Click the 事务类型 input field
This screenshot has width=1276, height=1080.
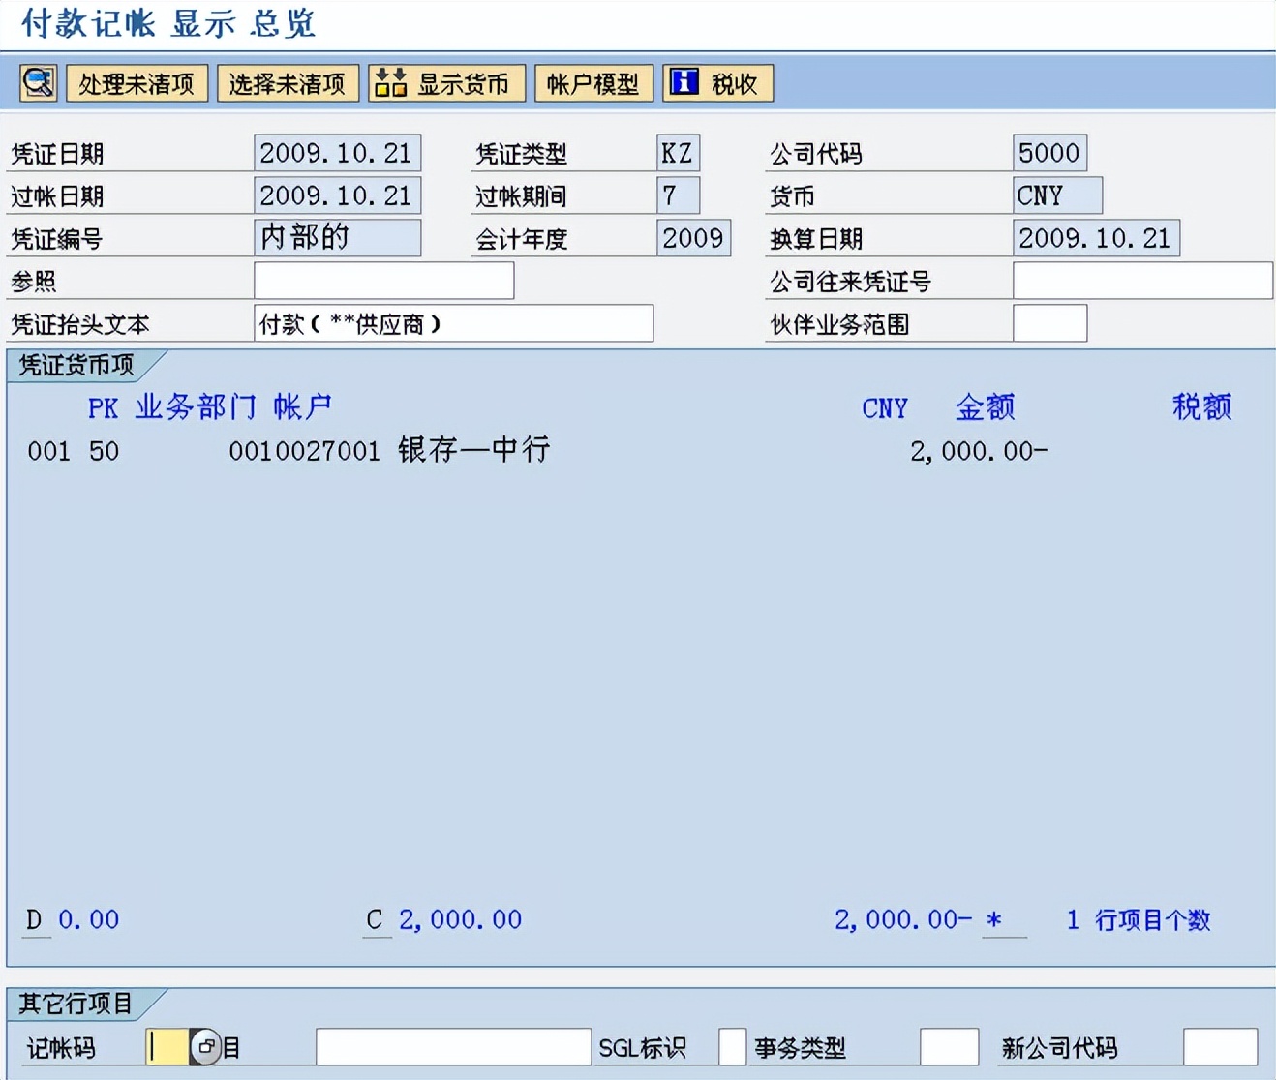(949, 1046)
